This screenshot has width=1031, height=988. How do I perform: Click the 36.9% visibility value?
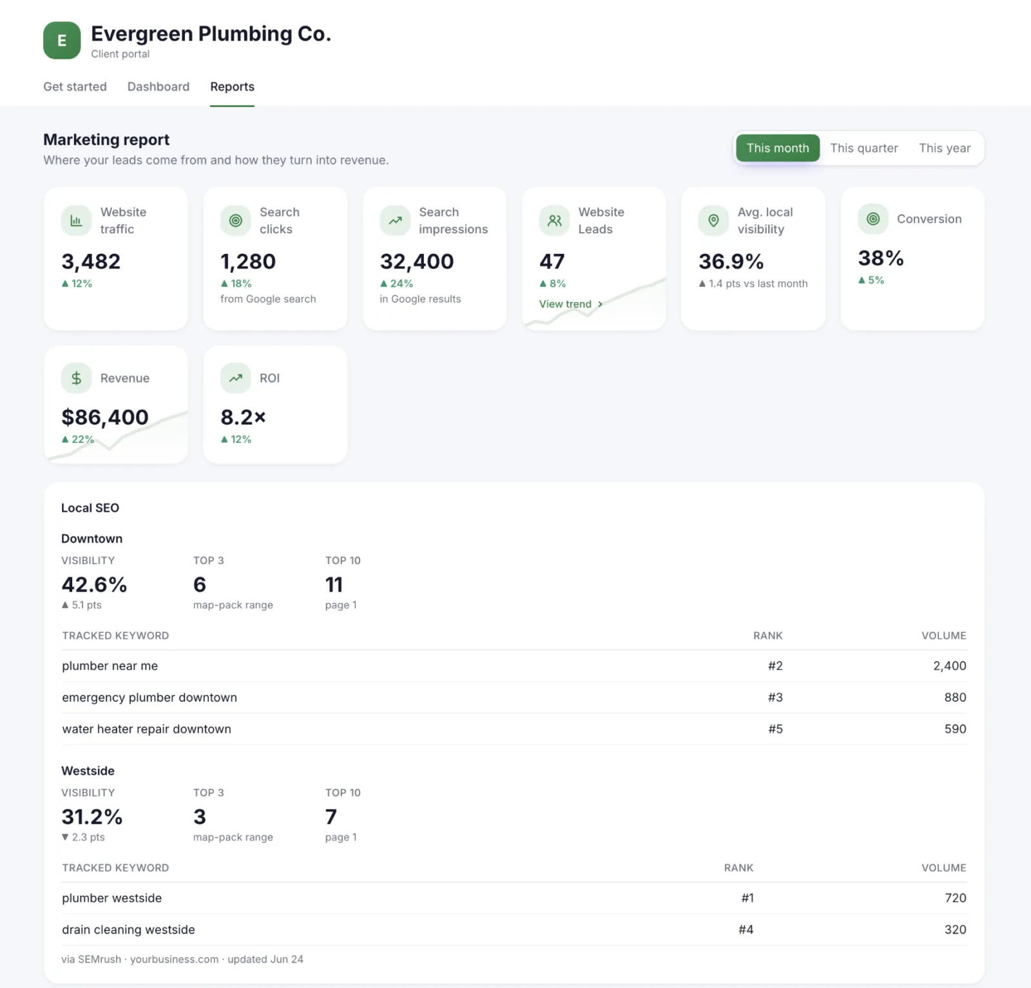click(x=731, y=262)
